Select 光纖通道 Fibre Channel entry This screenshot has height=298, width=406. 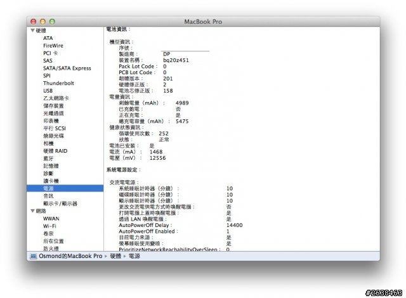click(x=53, y=113)
